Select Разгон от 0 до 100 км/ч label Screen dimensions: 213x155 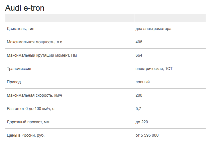tap(30, 109)
